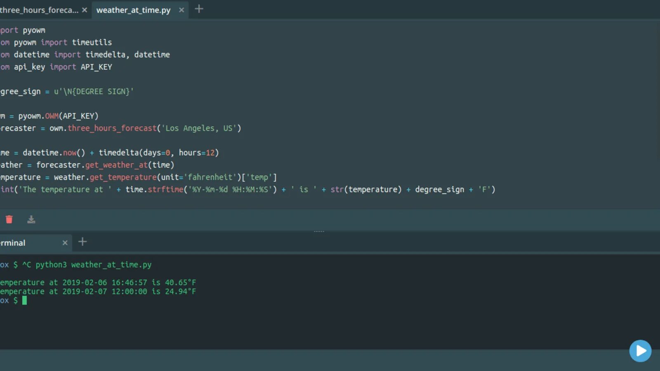Click 'timedelta, datetime' import text
This screenshot has height=371, width=660.
[127, 55]
